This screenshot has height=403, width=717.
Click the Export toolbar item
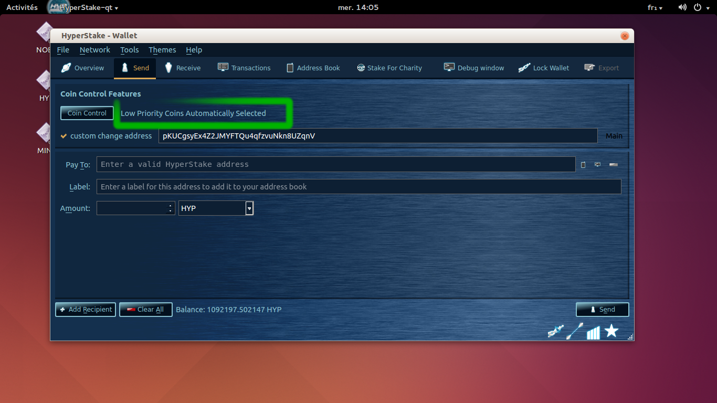pos(602,68)
